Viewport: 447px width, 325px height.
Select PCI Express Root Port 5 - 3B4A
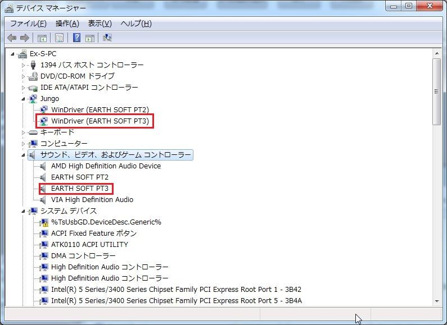coord(176,301)
